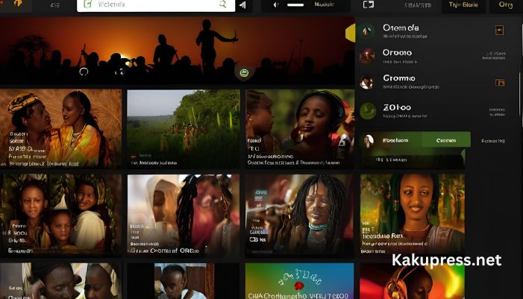Click the orange square icon in 'Otemn cla' row
The height and width of the screenshot is (299, 523).
pyautogui.click(x=499, y=31)
